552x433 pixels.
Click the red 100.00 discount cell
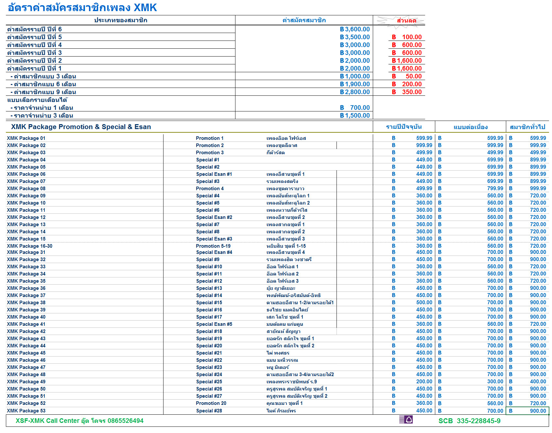pyautogui.click(x=407, y=37)
